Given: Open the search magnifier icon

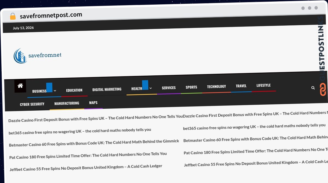Looking at the screenshot, I should (313, 88).
